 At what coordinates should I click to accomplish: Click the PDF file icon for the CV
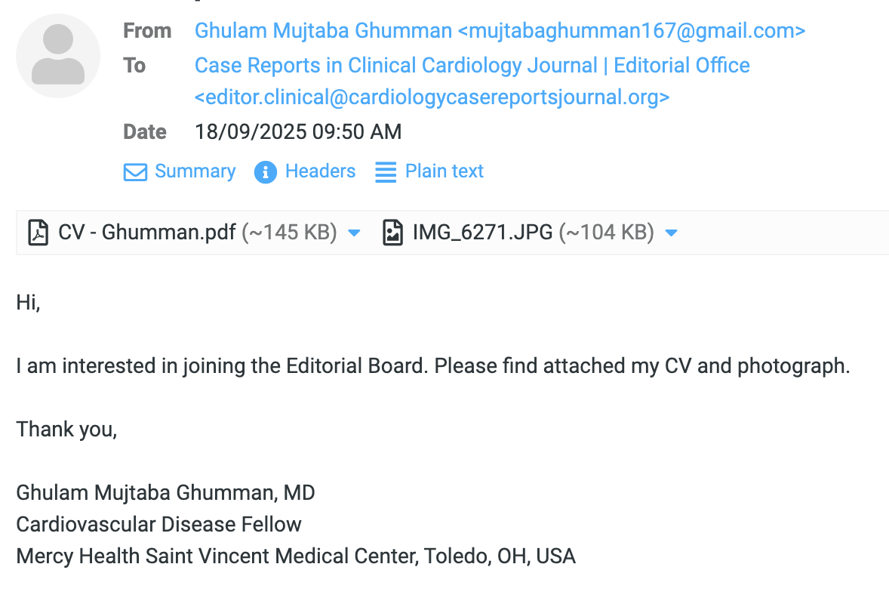(x=38, y=233)
